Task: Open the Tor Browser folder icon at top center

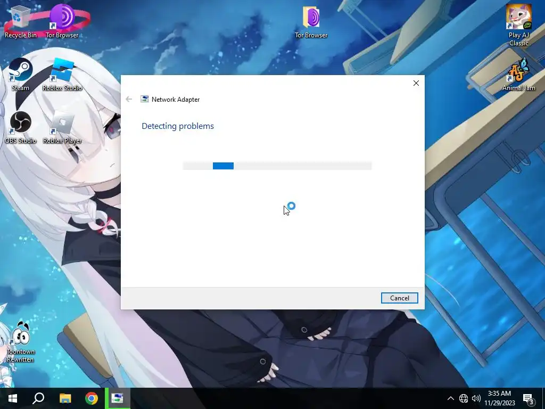Action: 311,21
